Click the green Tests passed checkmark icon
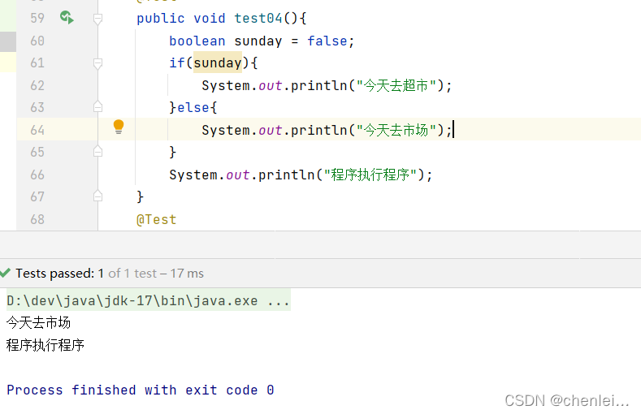This screenshot has width=641, height=414. click(5, 273)
